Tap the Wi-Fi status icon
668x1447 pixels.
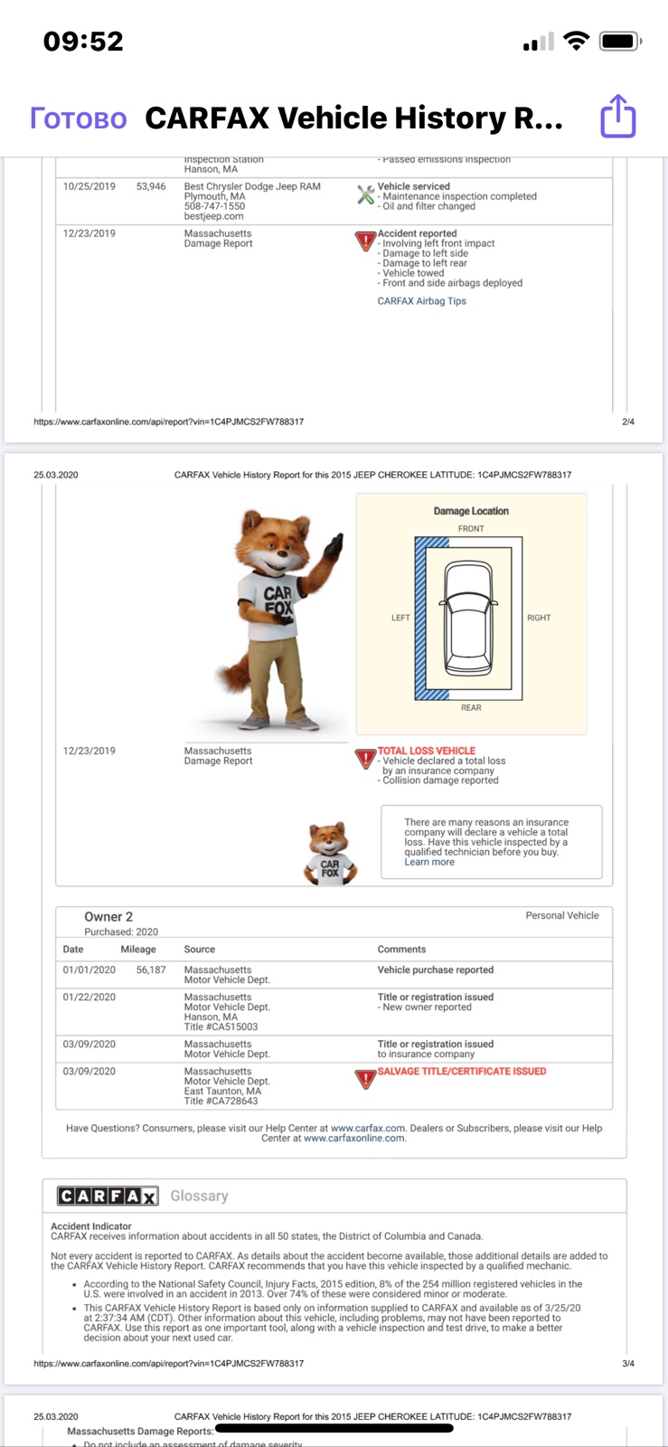click(576, 41)
